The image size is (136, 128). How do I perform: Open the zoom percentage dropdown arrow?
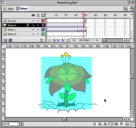[21, 124]
